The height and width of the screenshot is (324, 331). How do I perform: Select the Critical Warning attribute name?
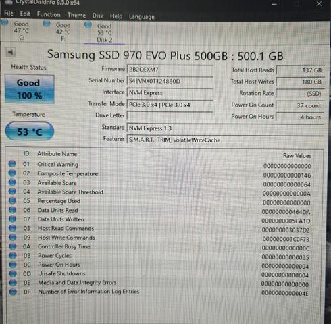pyautogui.click(x=58, y=165)
